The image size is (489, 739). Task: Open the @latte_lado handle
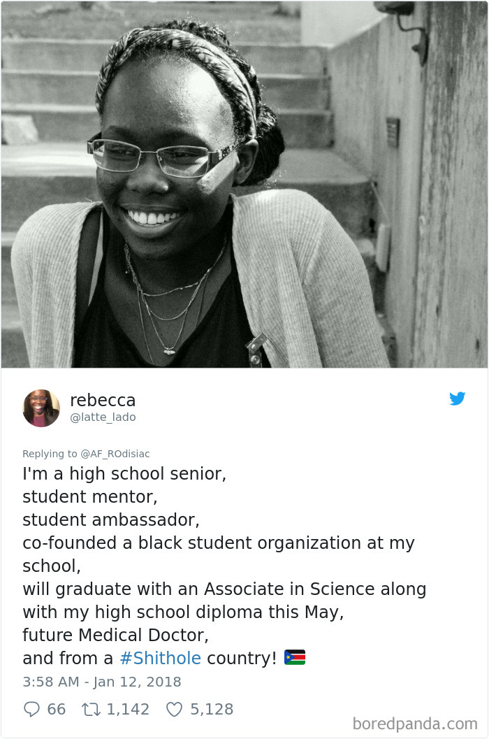(103, 417)
